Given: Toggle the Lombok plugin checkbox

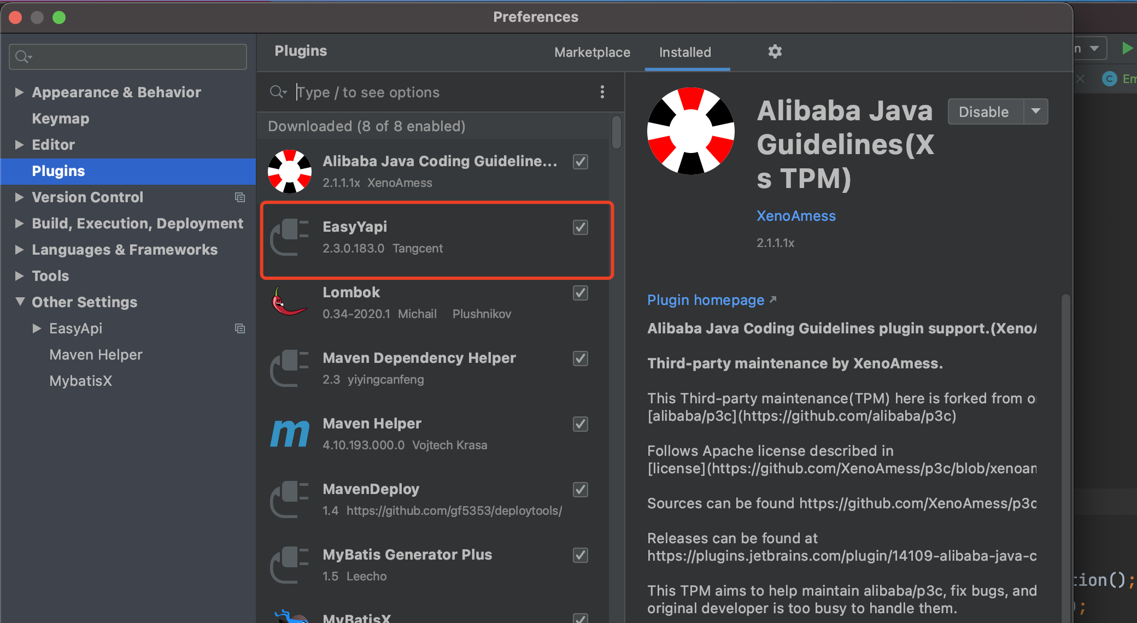Looking at the screenshot, I should (580, 293).
